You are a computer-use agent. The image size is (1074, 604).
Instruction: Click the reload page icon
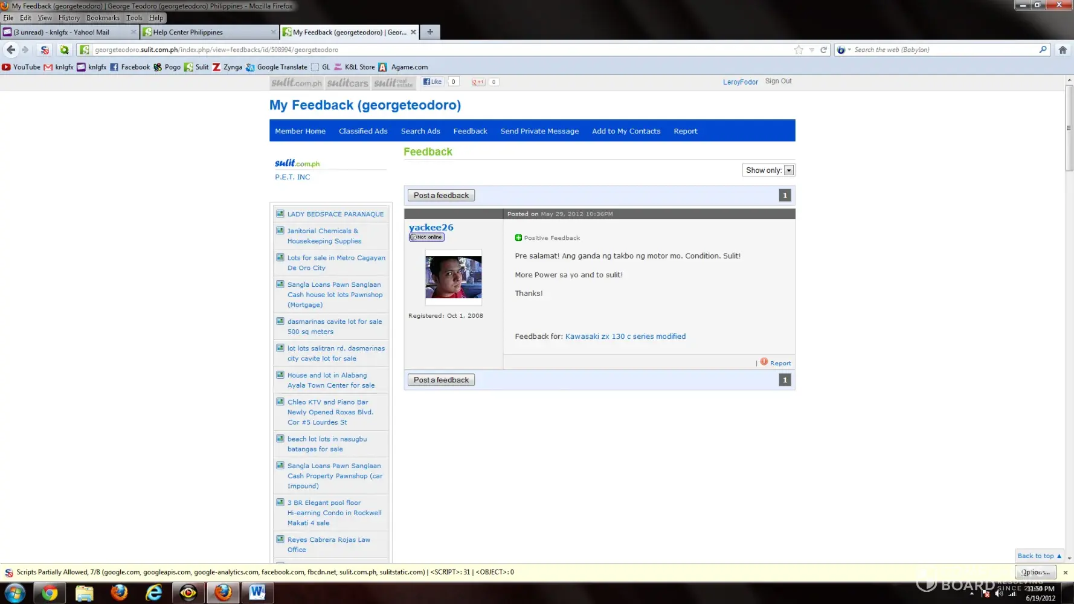pos(823,50)
